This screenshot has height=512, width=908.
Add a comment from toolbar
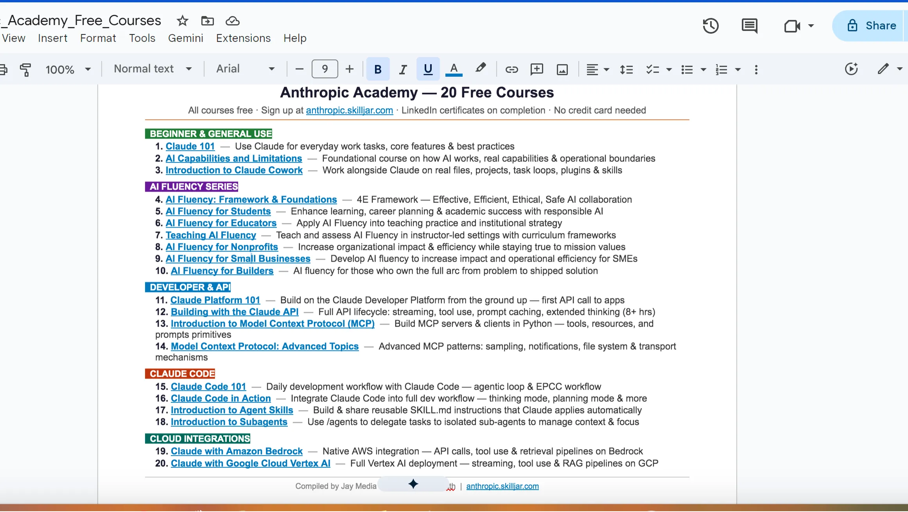pyautogui.click(x=537, y=69)
